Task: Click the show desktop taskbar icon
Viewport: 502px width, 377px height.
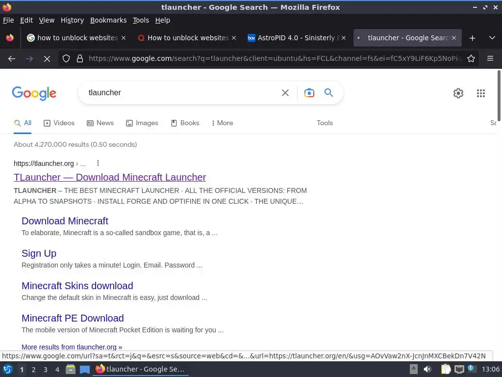Action: pos(85,369)
